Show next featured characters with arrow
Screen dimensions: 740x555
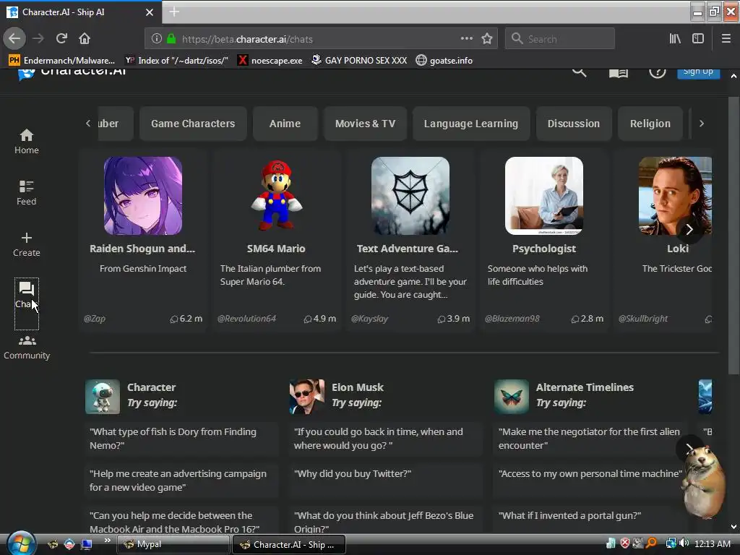click(689, 229)
